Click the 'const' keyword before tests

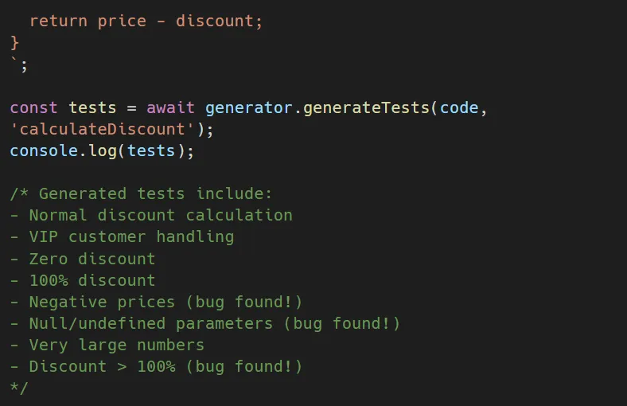(34, 107)
